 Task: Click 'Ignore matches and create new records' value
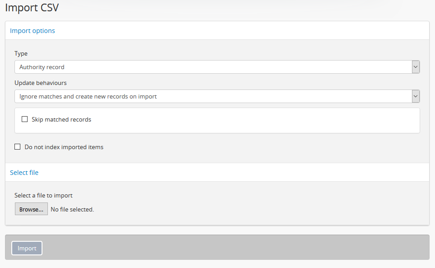(88, 96)
